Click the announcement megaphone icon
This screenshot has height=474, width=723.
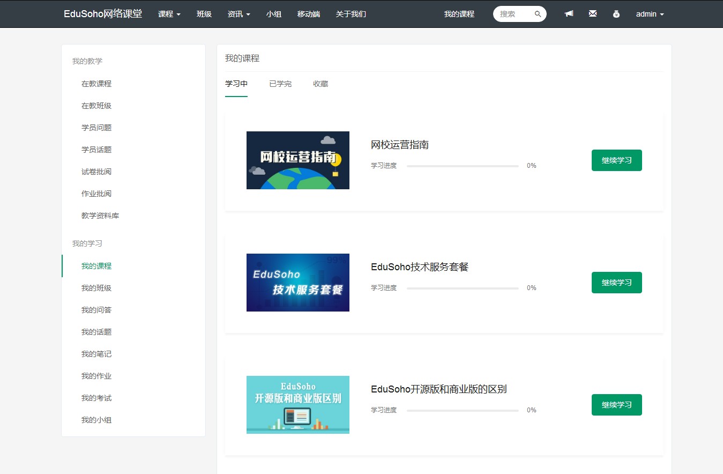tap(569, 14)
